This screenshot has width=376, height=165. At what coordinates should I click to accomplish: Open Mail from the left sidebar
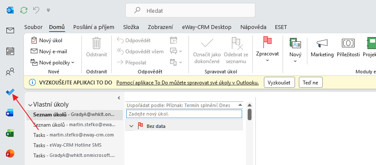[10, 30]
